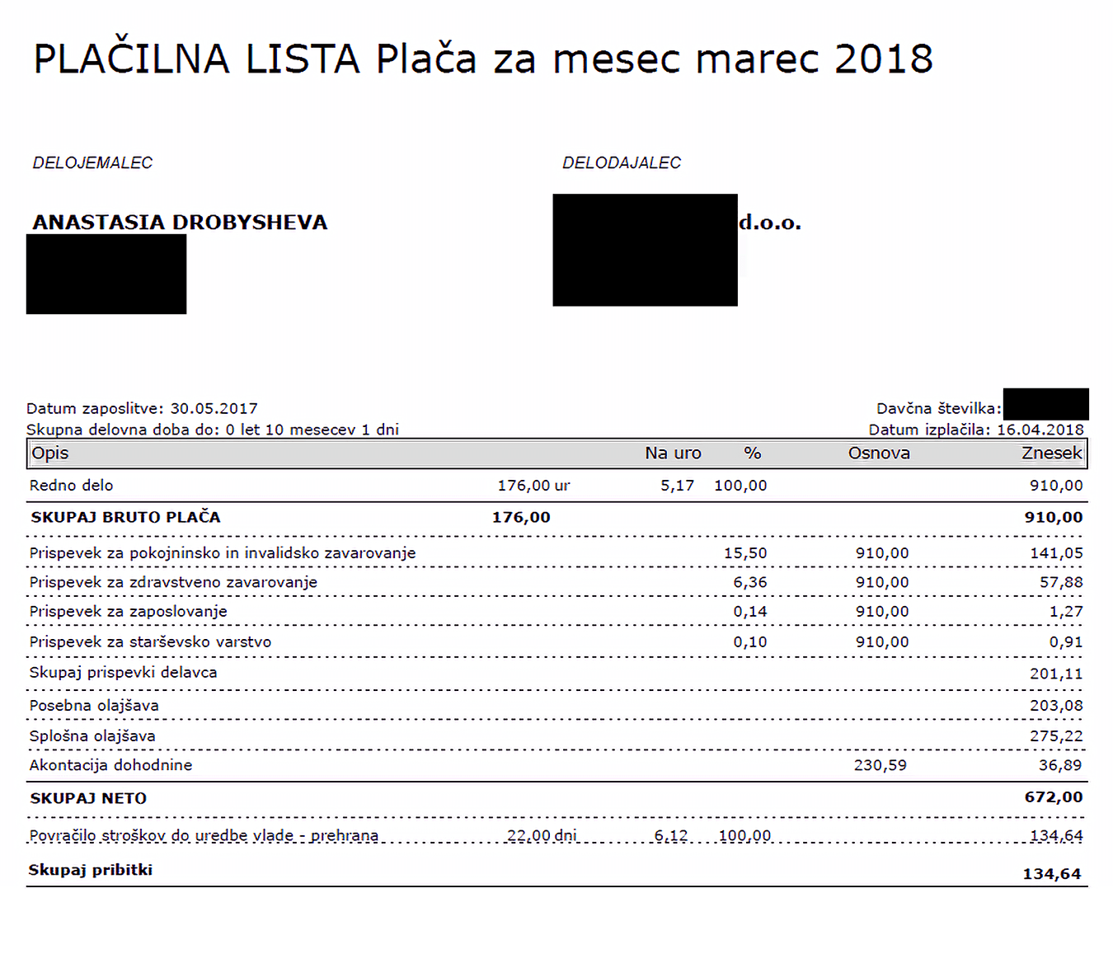Click tax advance amount '36,89'
Viewport: 1113px width, 954px height.
(x=1060, y=765)
